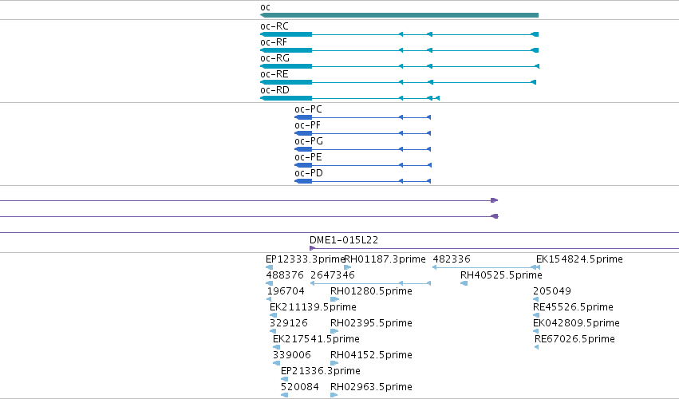Screen dimensions: 679x399
Task: Select the oc-RD transcript thick exon block
Action: (286, 98)
